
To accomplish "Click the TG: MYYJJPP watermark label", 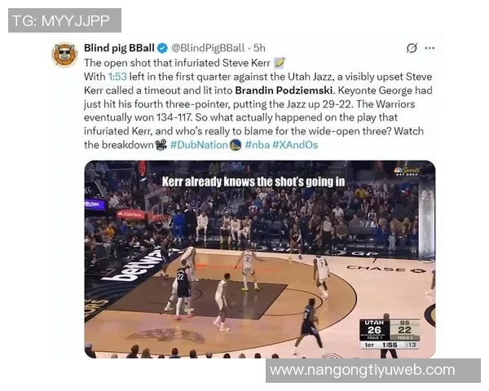I will [64, 20].
